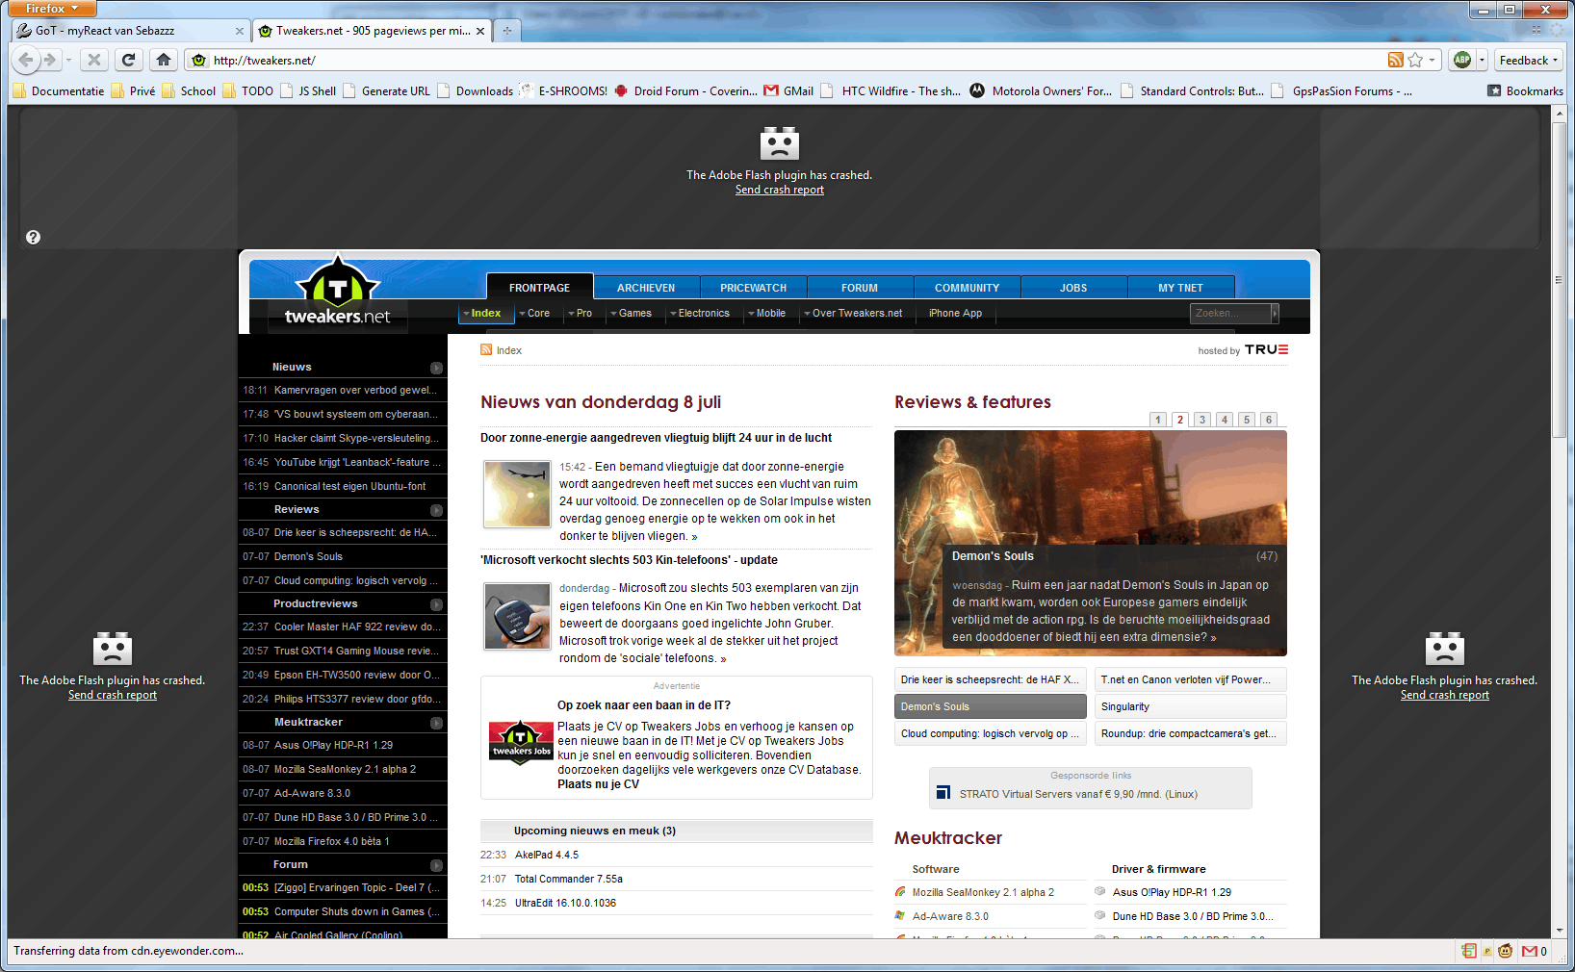Stop loading with the X toolbar button

[x=94, y=60]
